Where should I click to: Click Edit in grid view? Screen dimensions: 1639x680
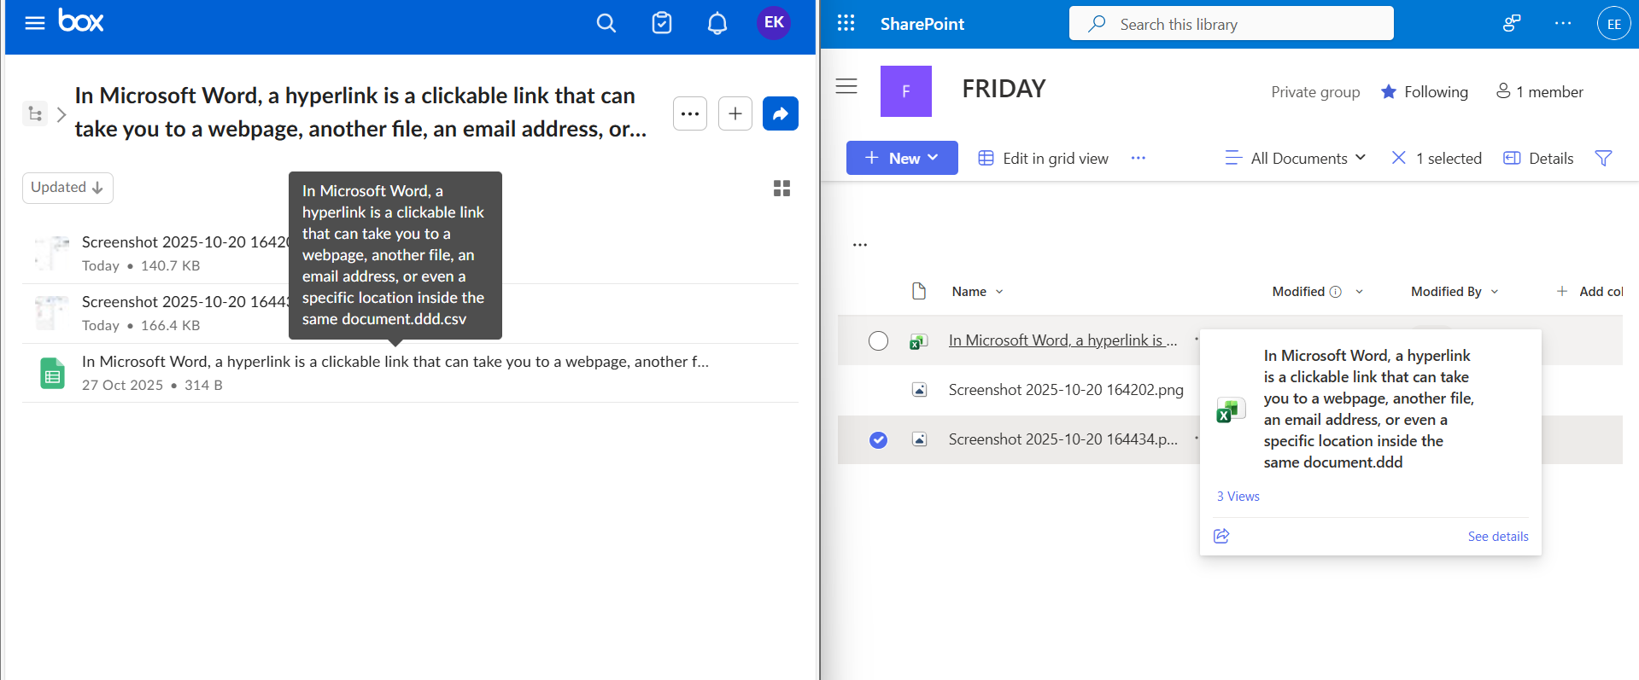pos(1043,158)
